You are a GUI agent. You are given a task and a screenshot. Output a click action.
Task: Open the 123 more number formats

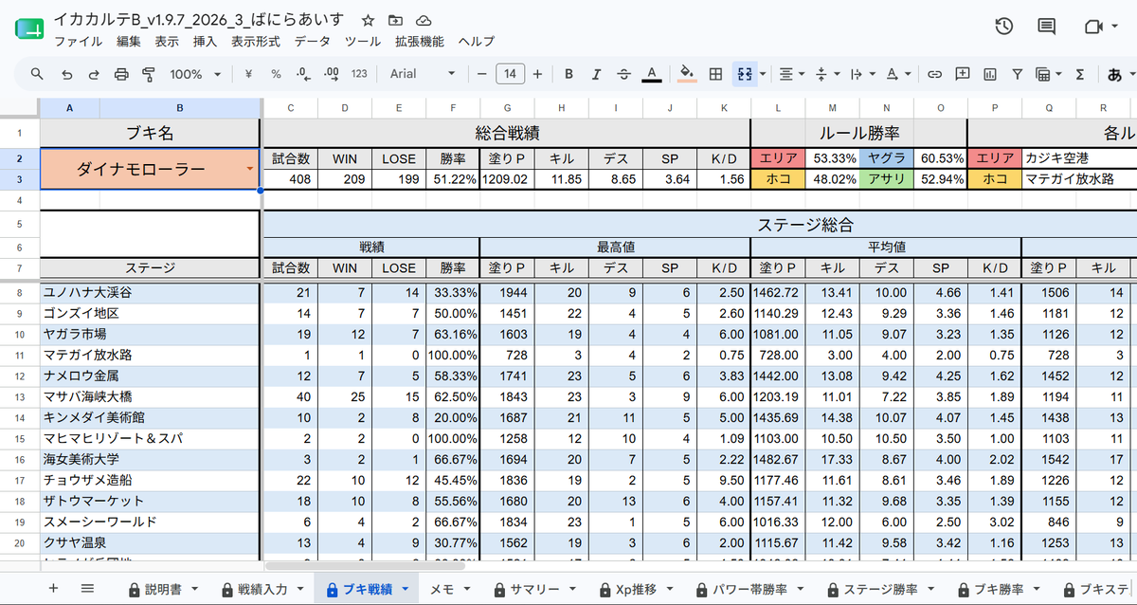[x=359, y=74]
